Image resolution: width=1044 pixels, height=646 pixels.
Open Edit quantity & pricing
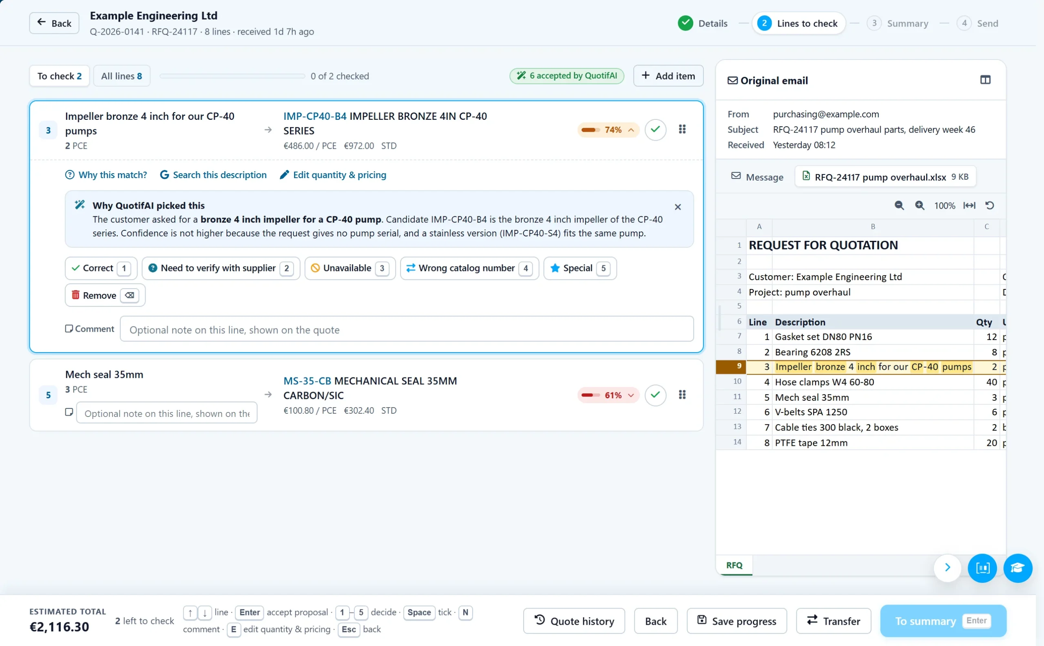click(333, 175)
